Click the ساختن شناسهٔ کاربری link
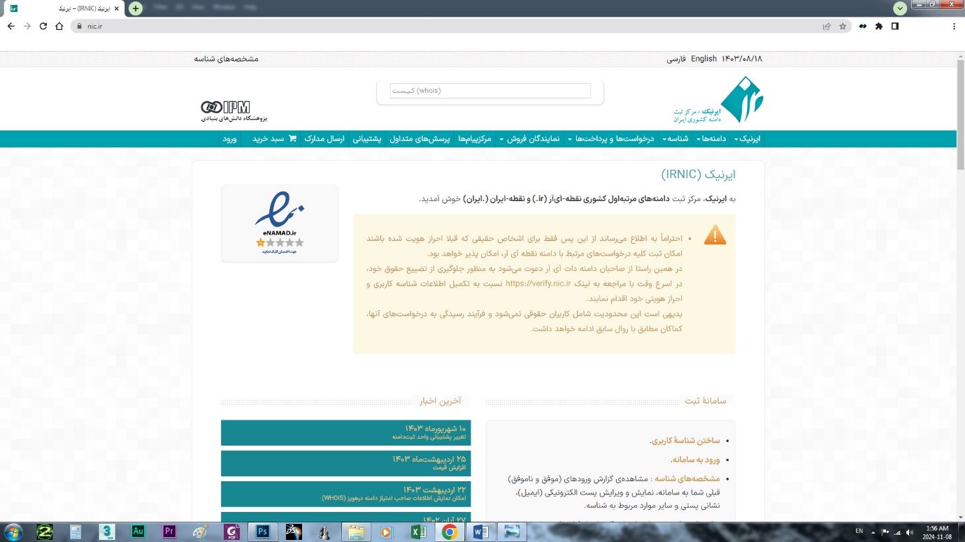 [x=685, y=441]
